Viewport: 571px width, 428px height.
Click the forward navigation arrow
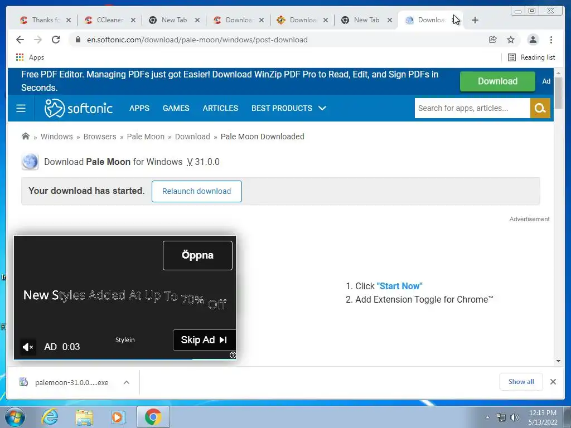coord(38,40)
